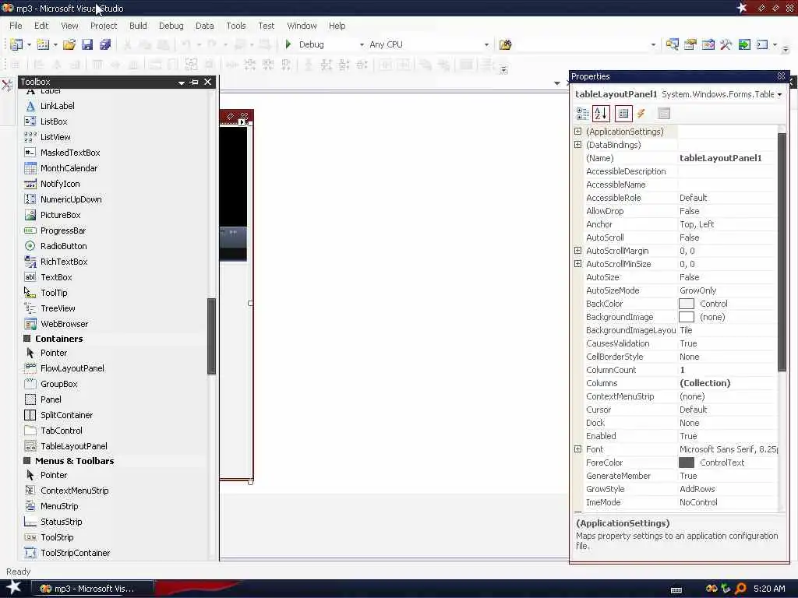Viewport: 798px width, 598px height.
Task: Open the object selector dropdown in Properties
Action: pos(779,94)
